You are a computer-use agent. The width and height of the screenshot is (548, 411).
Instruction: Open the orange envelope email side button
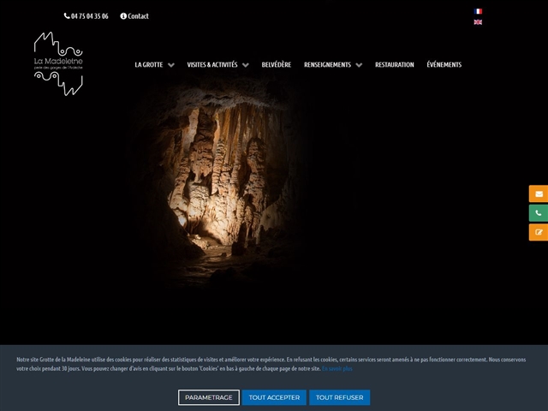[x=539, y=194]
